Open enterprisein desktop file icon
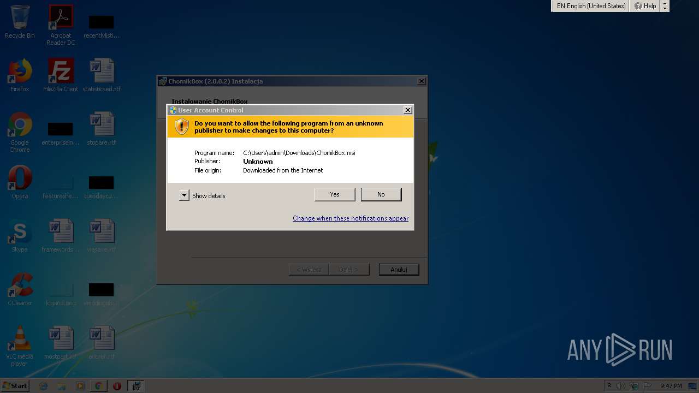The height and width of the screenshot is (393, 699). click(x=61, y=132)
